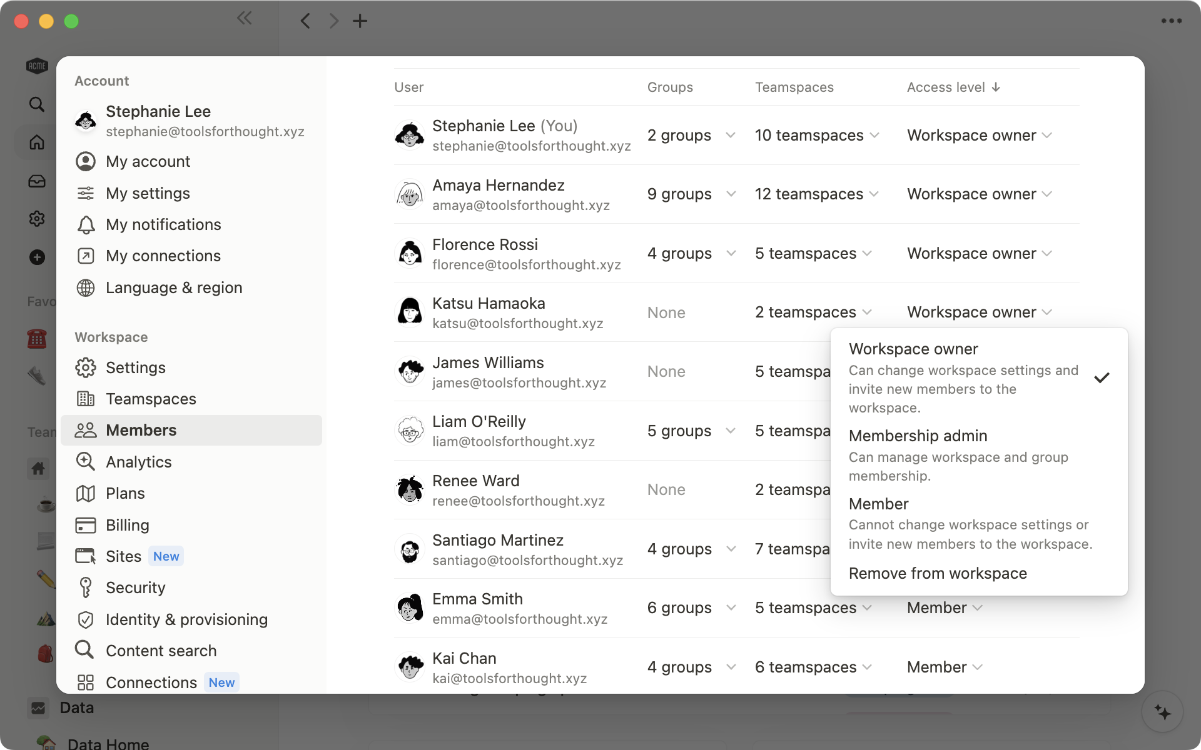Expand Stephanie Lee's groups dropdown
The width and height of the screenshot is (1201, 750).
[x=730, y=135]
